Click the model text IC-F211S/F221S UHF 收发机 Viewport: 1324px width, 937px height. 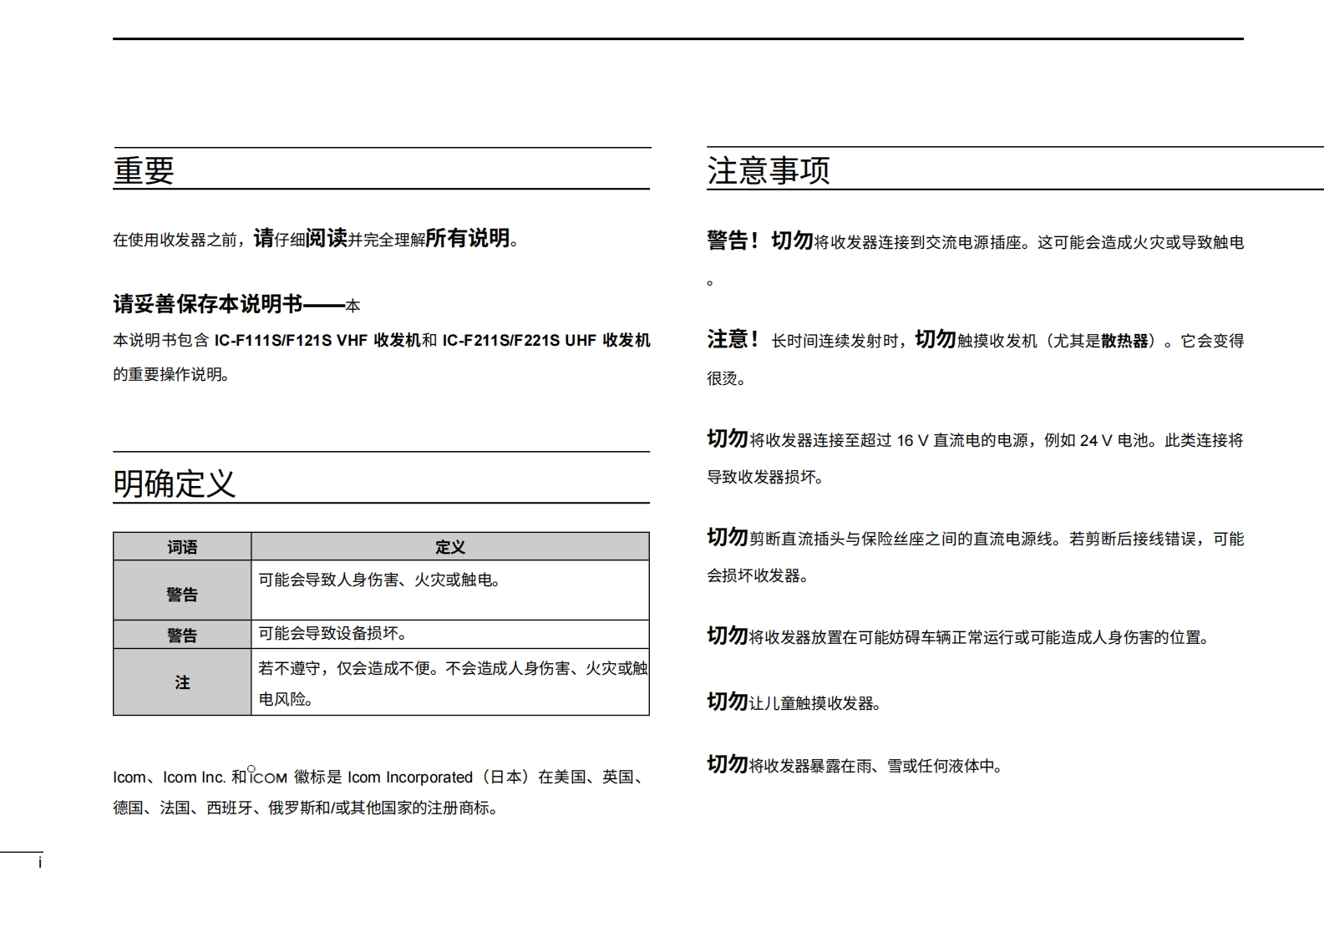click(x=545, y=341)
